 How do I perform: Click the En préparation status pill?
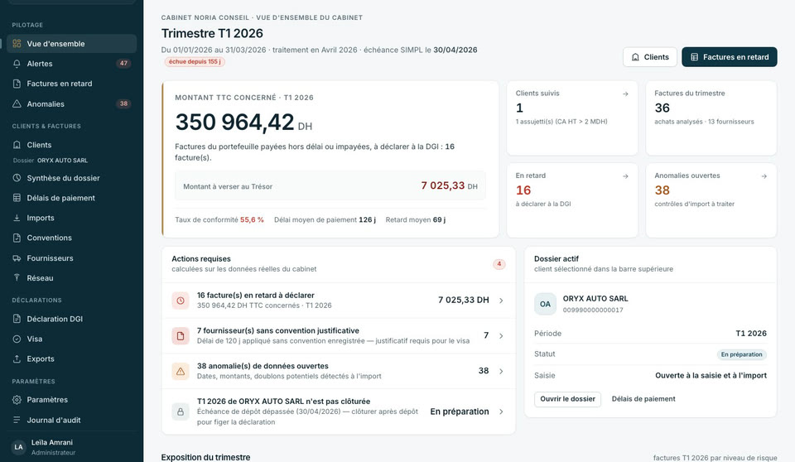(741, 354)
